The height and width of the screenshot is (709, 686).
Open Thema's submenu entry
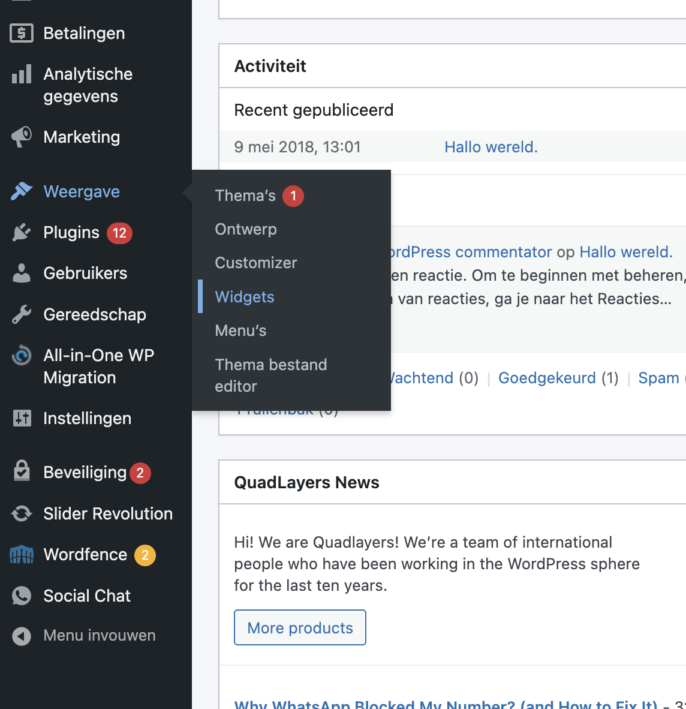click(x=245, y=196)
